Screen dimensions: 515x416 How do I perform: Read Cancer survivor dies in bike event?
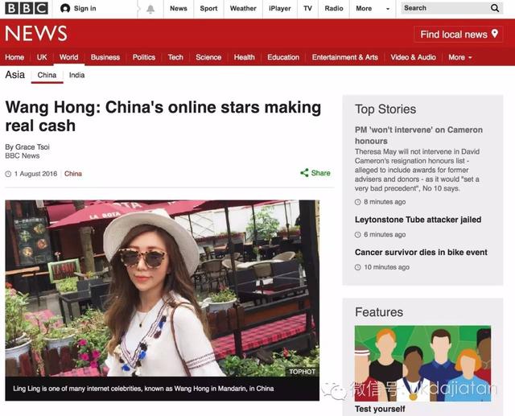click(x=421, y=253)
